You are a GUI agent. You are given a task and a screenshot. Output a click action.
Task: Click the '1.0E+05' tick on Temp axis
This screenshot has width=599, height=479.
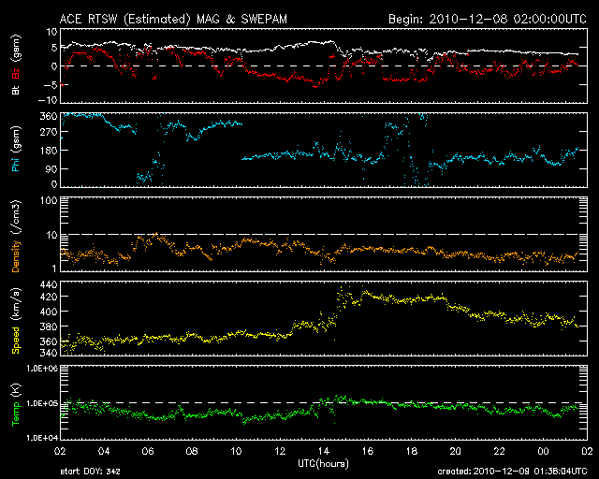(42, 403)
